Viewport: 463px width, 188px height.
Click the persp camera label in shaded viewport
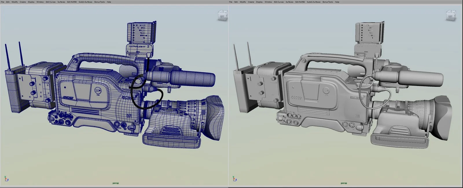point(344,183)
